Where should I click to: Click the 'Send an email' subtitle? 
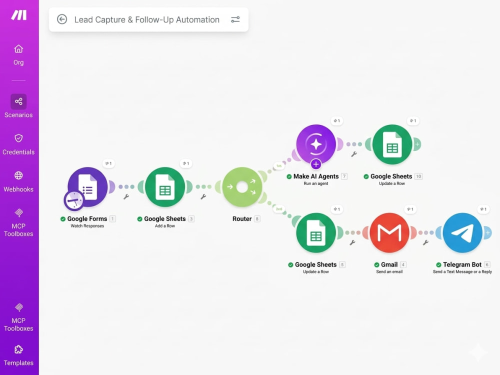tap(389, 271)
